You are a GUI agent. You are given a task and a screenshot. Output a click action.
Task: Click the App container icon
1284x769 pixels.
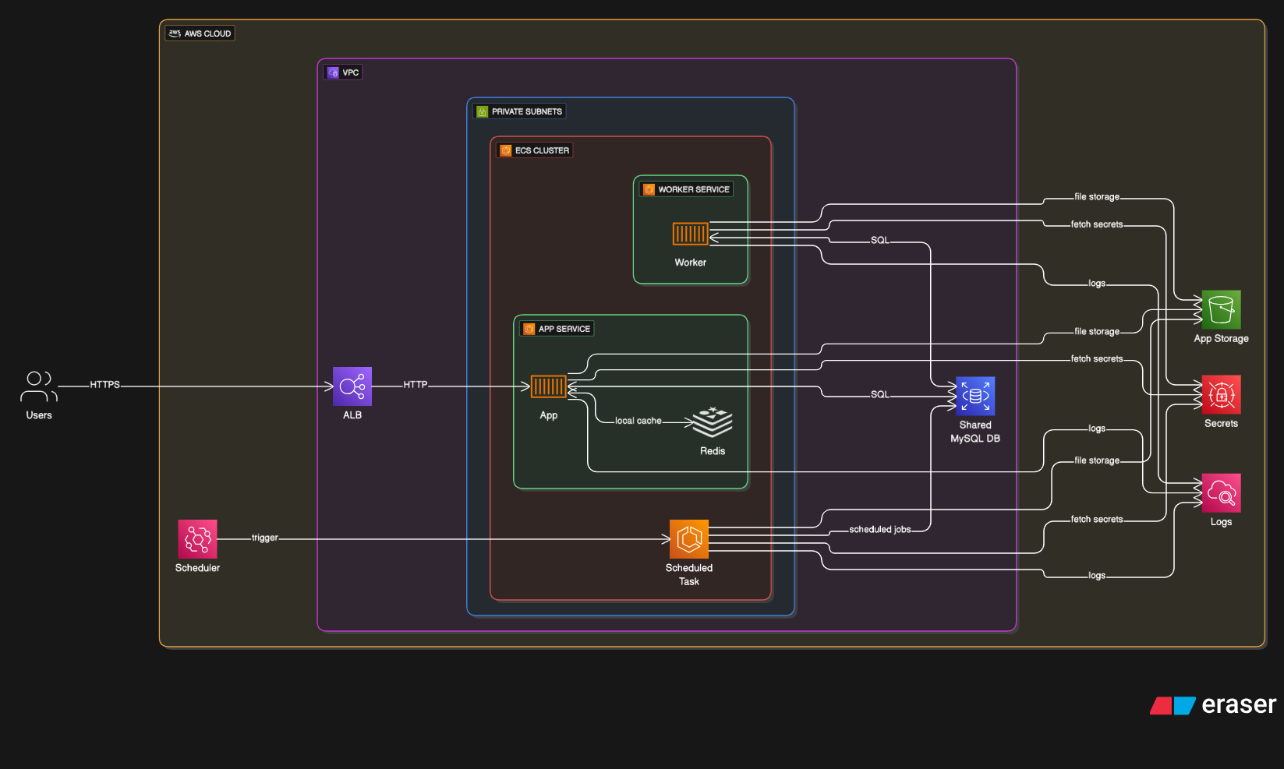548,386
